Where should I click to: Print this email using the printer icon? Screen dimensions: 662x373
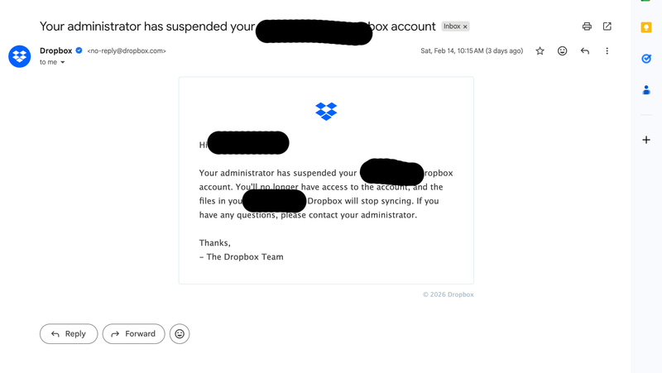(587, 26)
